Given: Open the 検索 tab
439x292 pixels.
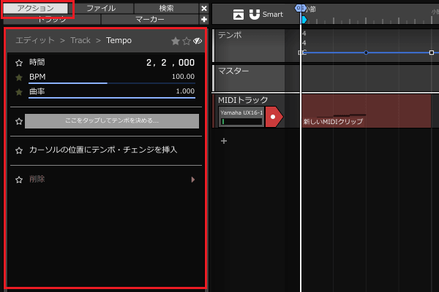Looking at the screenshot, I should pyautogui.click(x=166, y=8).
